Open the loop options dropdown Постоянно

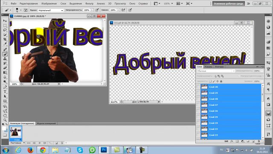coord(17,143)
